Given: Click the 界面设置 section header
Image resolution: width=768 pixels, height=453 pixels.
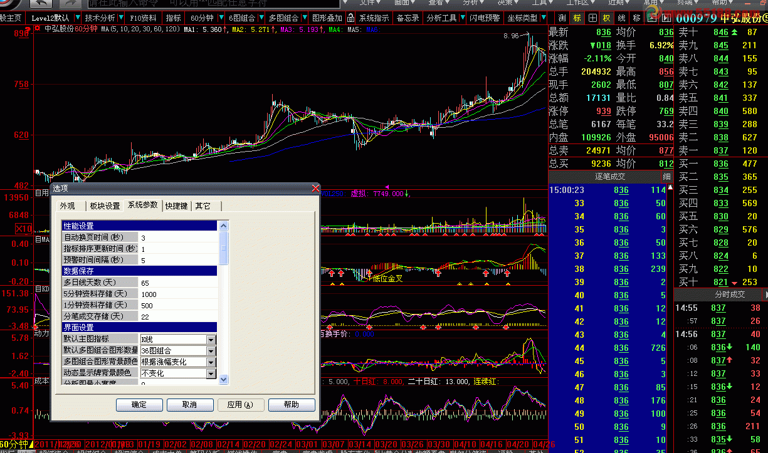Looking at the screenshot, I should [x=139, y=328].
